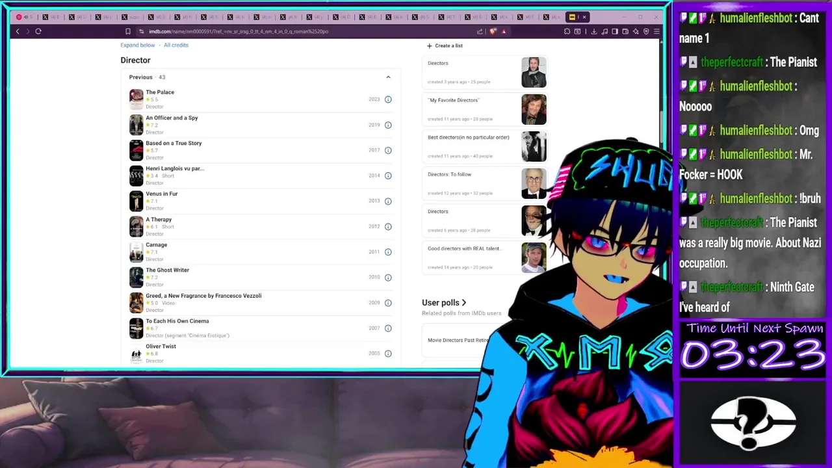Show info for The Ghost Writer
Screen dimensions: 832x468
[388, 277]
